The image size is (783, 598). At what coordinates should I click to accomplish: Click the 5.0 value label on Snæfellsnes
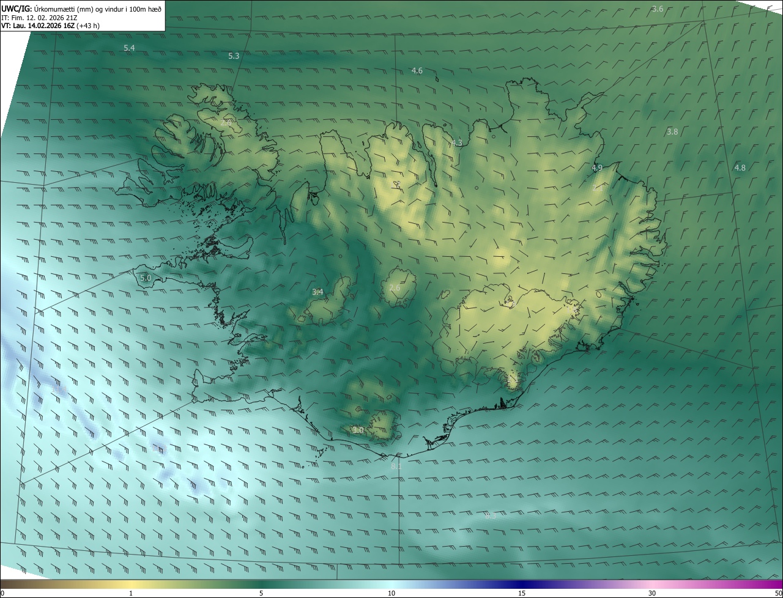coord(146,278)
